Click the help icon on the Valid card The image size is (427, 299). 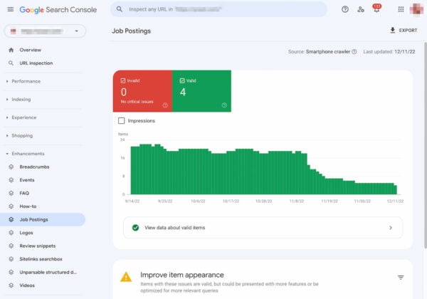coord(224,105)
